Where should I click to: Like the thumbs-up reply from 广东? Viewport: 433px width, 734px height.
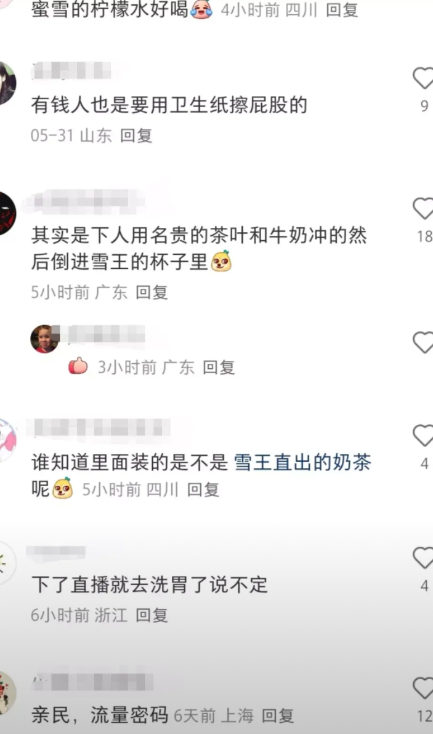423,342
